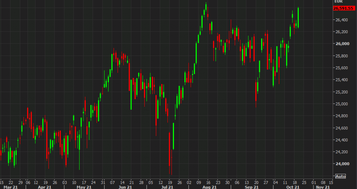This screenshot has width=357, height=189.
Task: Click the 20 date tick label
Action: click(256, 182)
